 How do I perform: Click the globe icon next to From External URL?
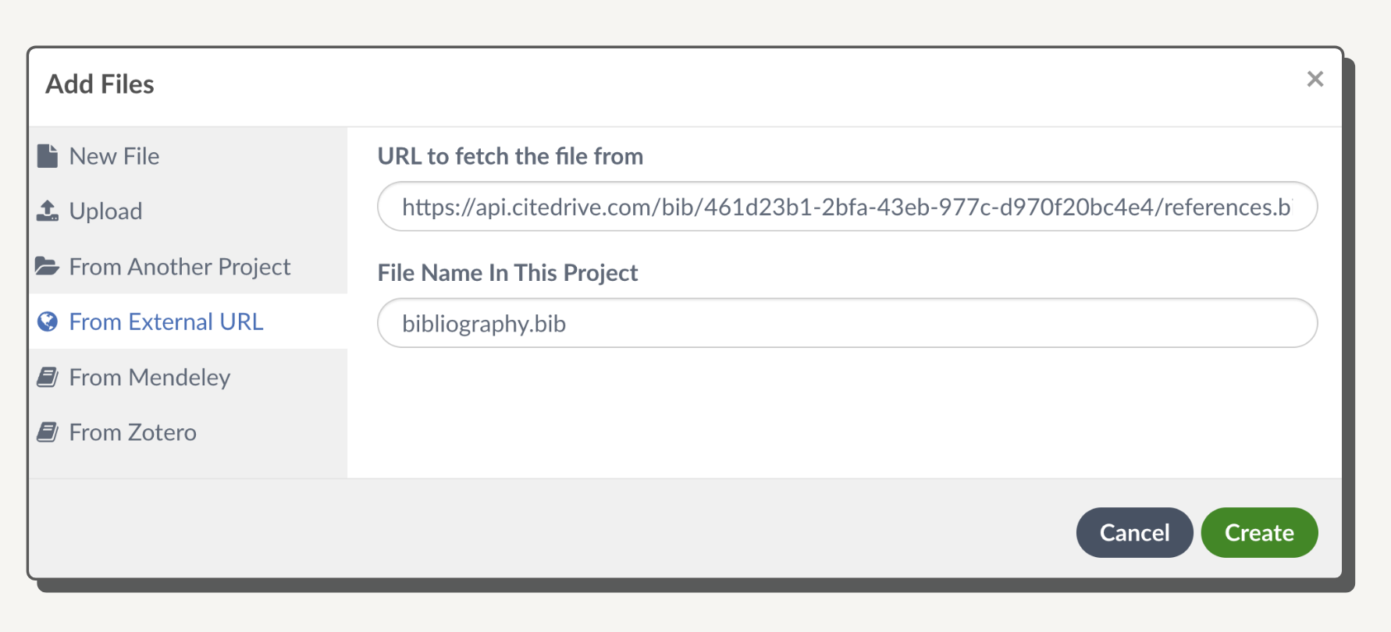[x=47, y=321]
